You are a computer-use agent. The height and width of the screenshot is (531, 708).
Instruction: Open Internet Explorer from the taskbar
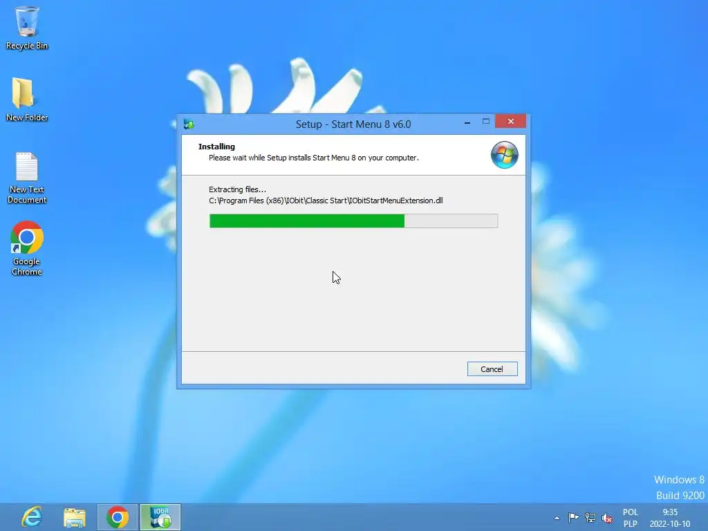click(32, 517)
